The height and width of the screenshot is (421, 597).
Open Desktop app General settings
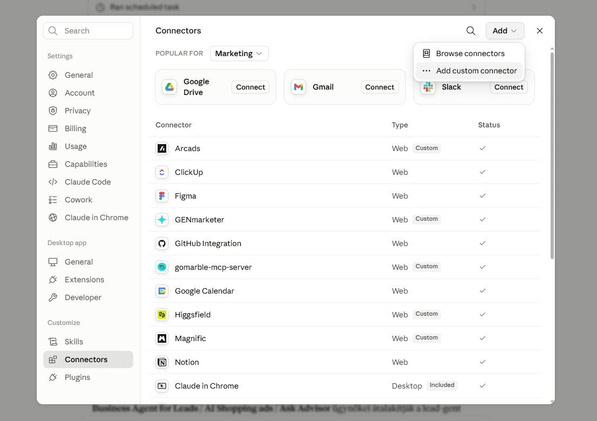click(x=89, y=262)
